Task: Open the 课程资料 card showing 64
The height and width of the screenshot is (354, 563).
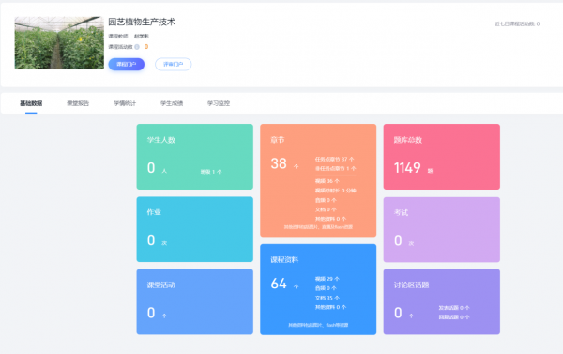Action: click(318, 289)
